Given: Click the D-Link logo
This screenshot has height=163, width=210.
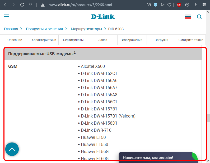Looking at the screenshot, I should [103, 17].
